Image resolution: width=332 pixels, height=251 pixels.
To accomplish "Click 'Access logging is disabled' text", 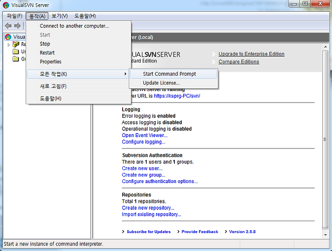I will point(152,122).
